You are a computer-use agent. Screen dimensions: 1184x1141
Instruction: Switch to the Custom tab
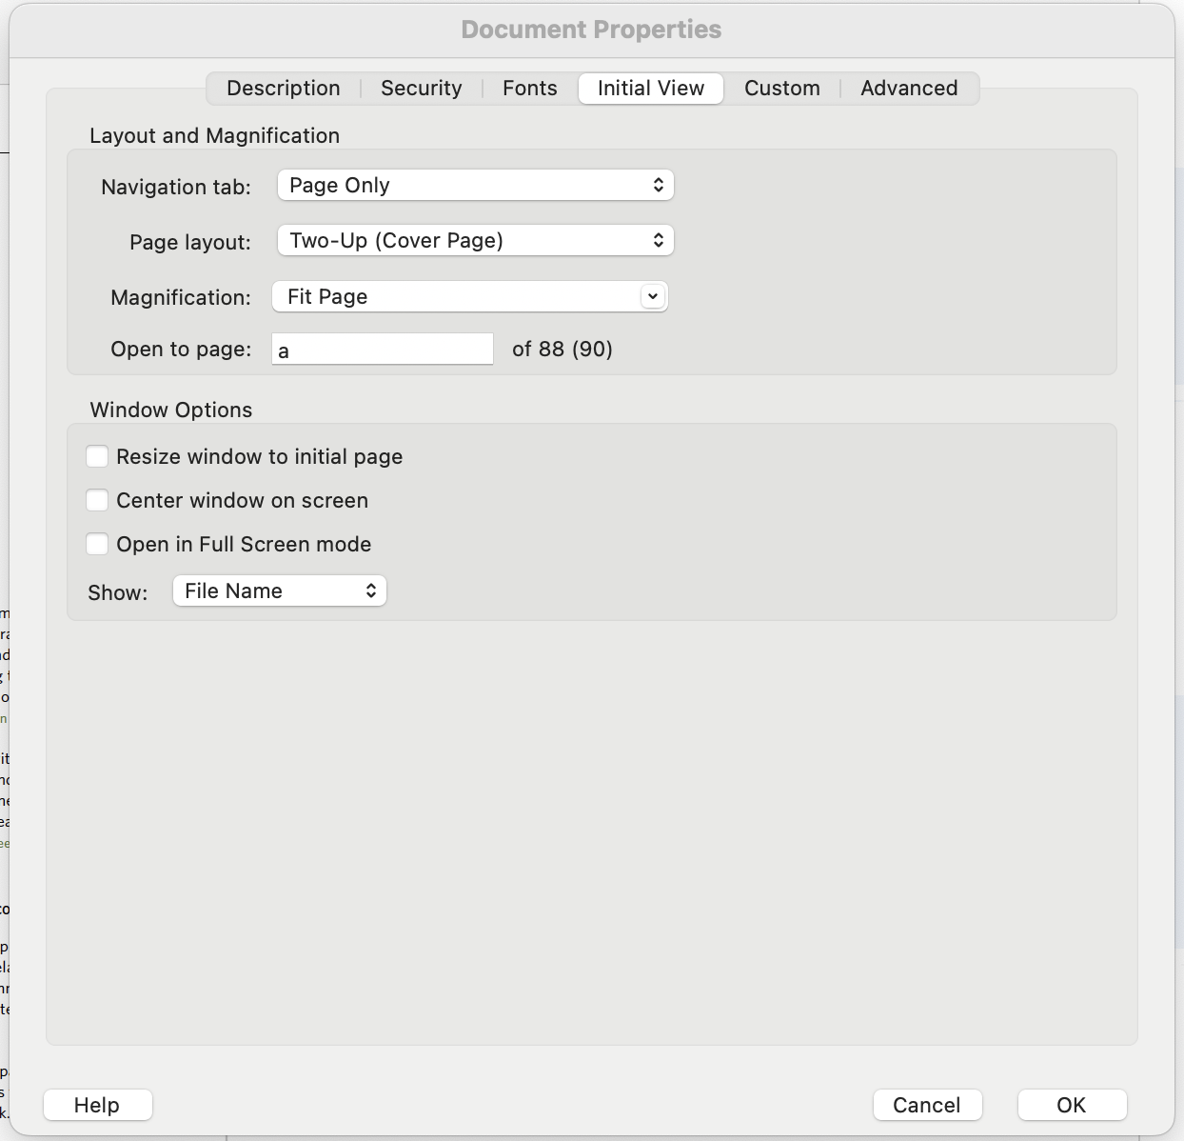pyautogui.click(x=782, y=89)
